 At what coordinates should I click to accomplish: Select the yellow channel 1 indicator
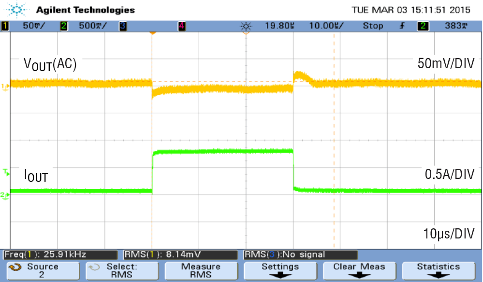5,26
